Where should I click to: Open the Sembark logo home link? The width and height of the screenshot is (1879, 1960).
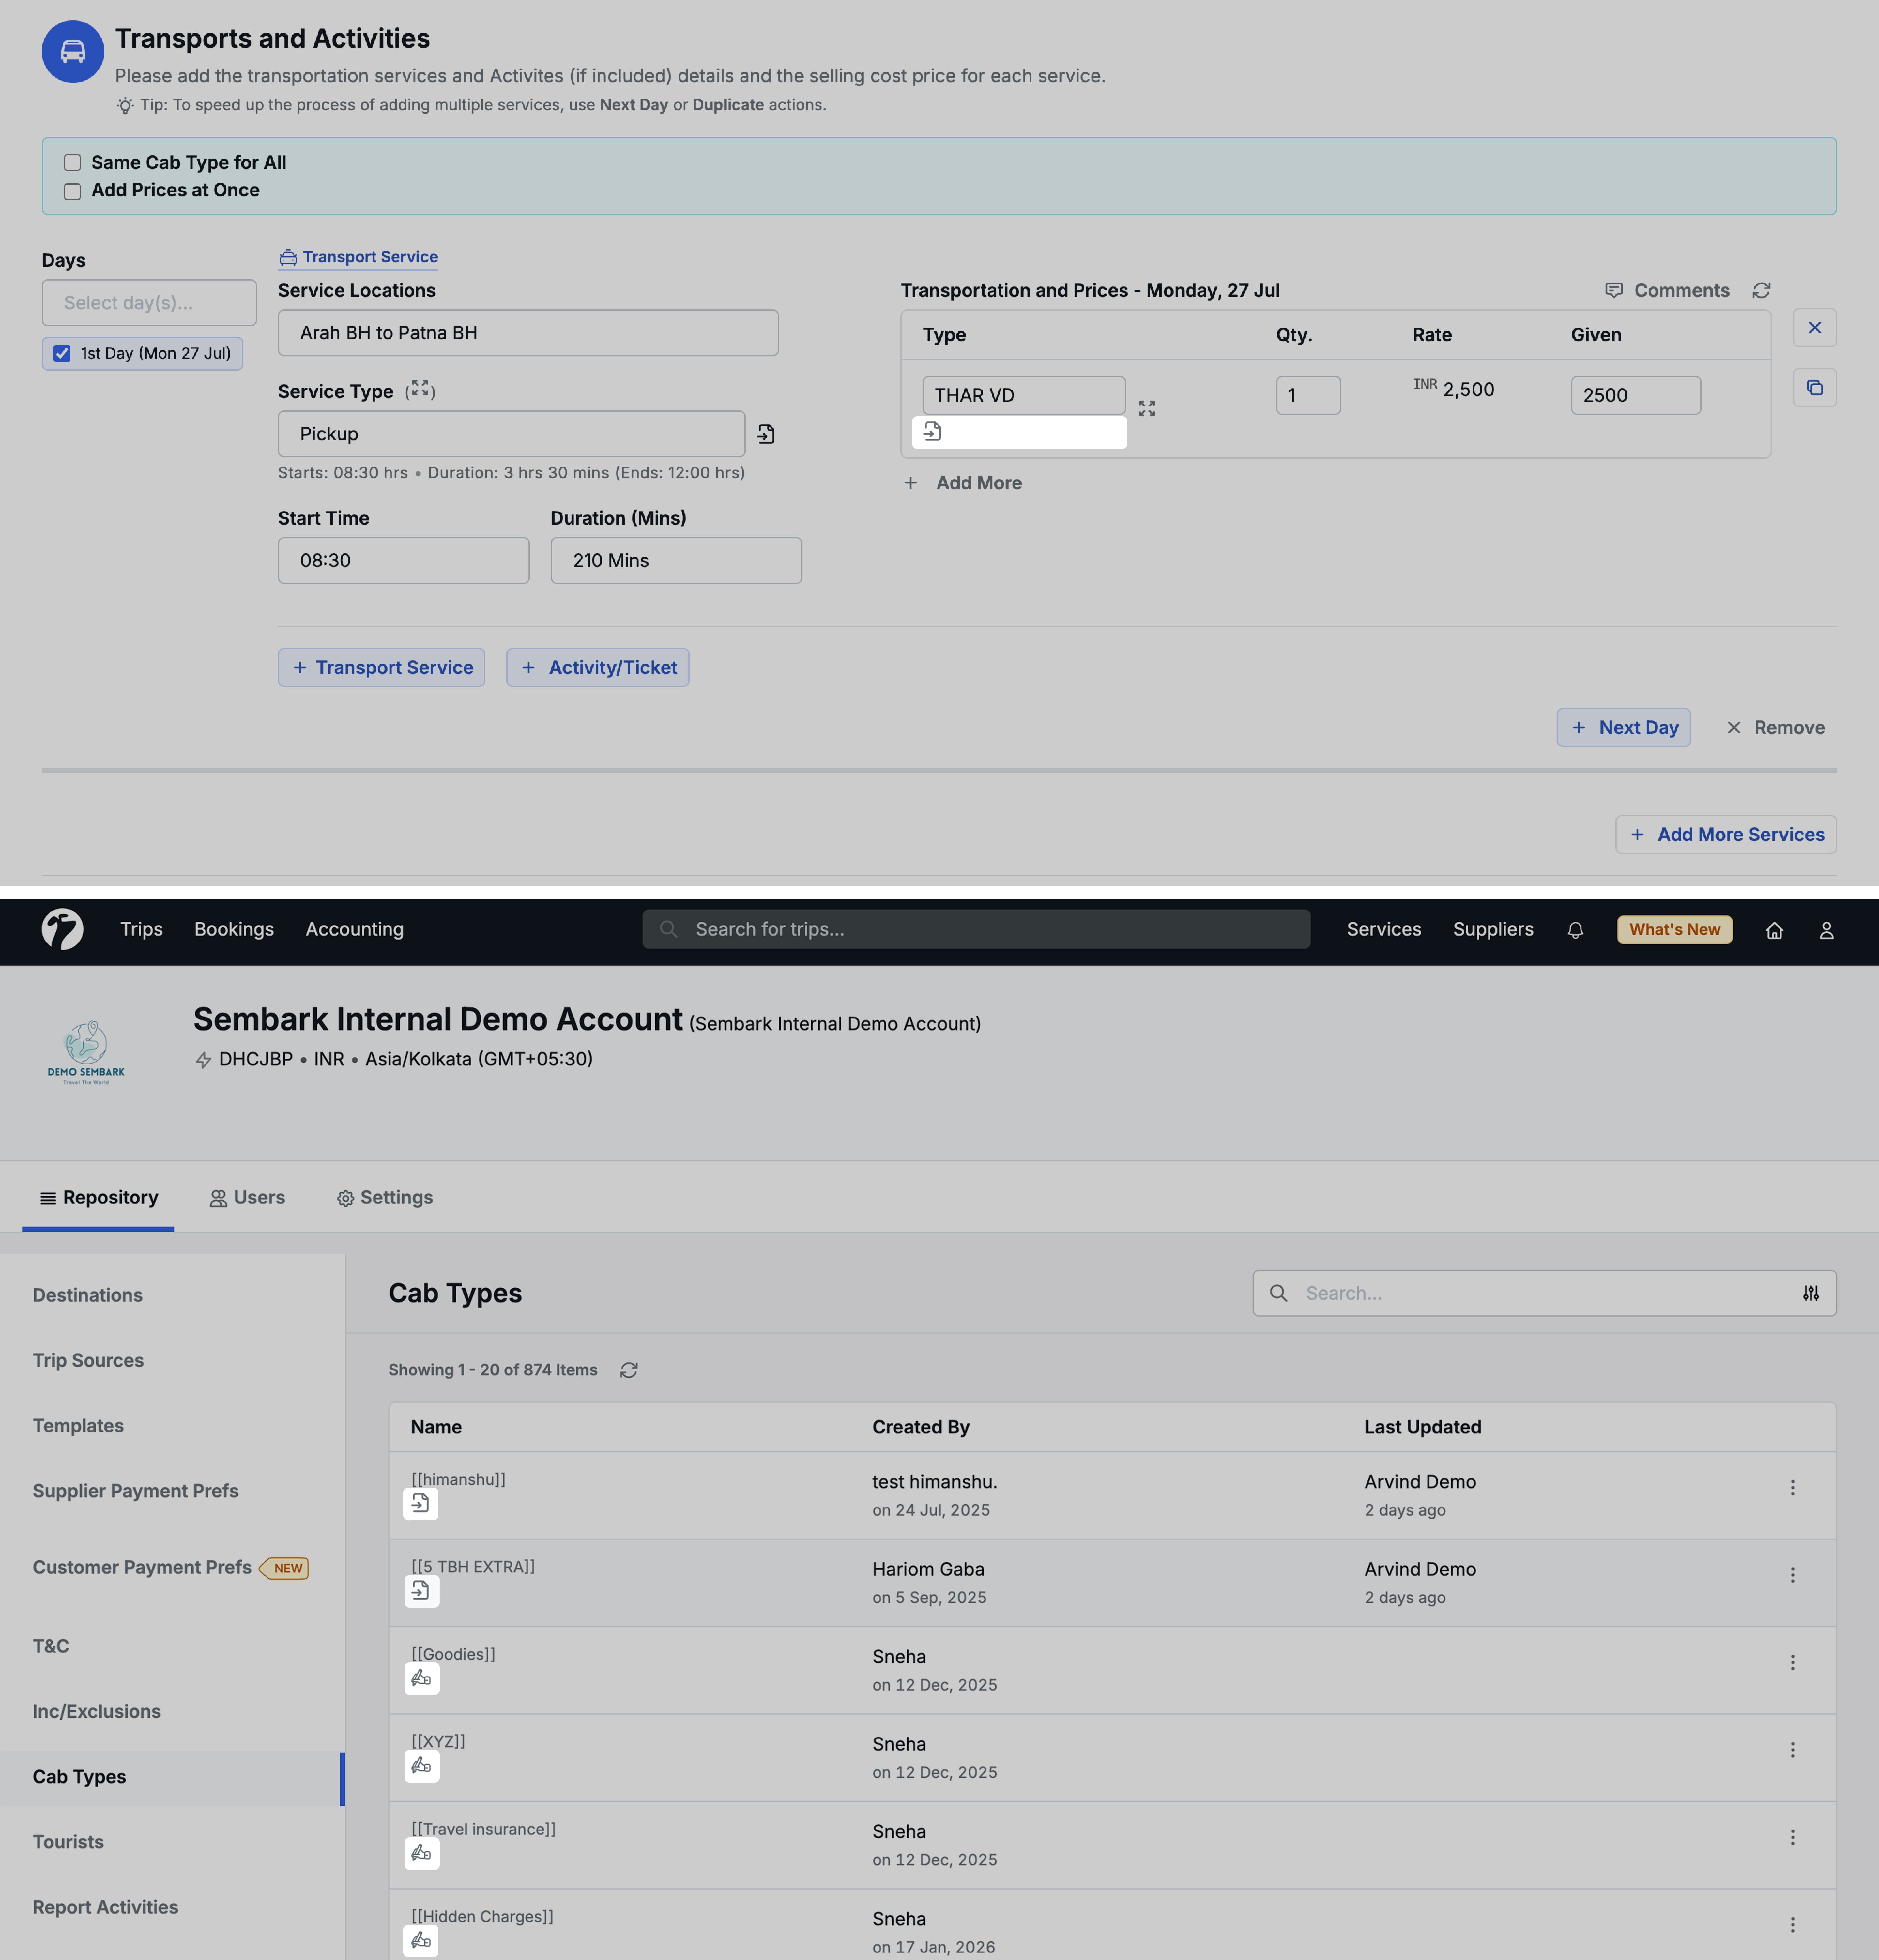[62, 929]
